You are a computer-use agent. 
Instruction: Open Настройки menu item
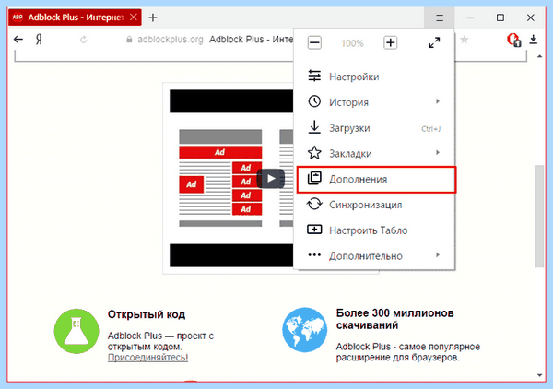click(375, 77)
